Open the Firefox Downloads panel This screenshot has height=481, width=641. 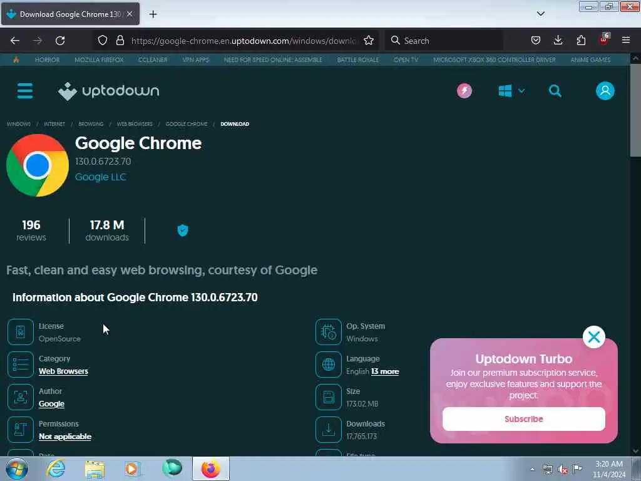click(x=558, y=40)
